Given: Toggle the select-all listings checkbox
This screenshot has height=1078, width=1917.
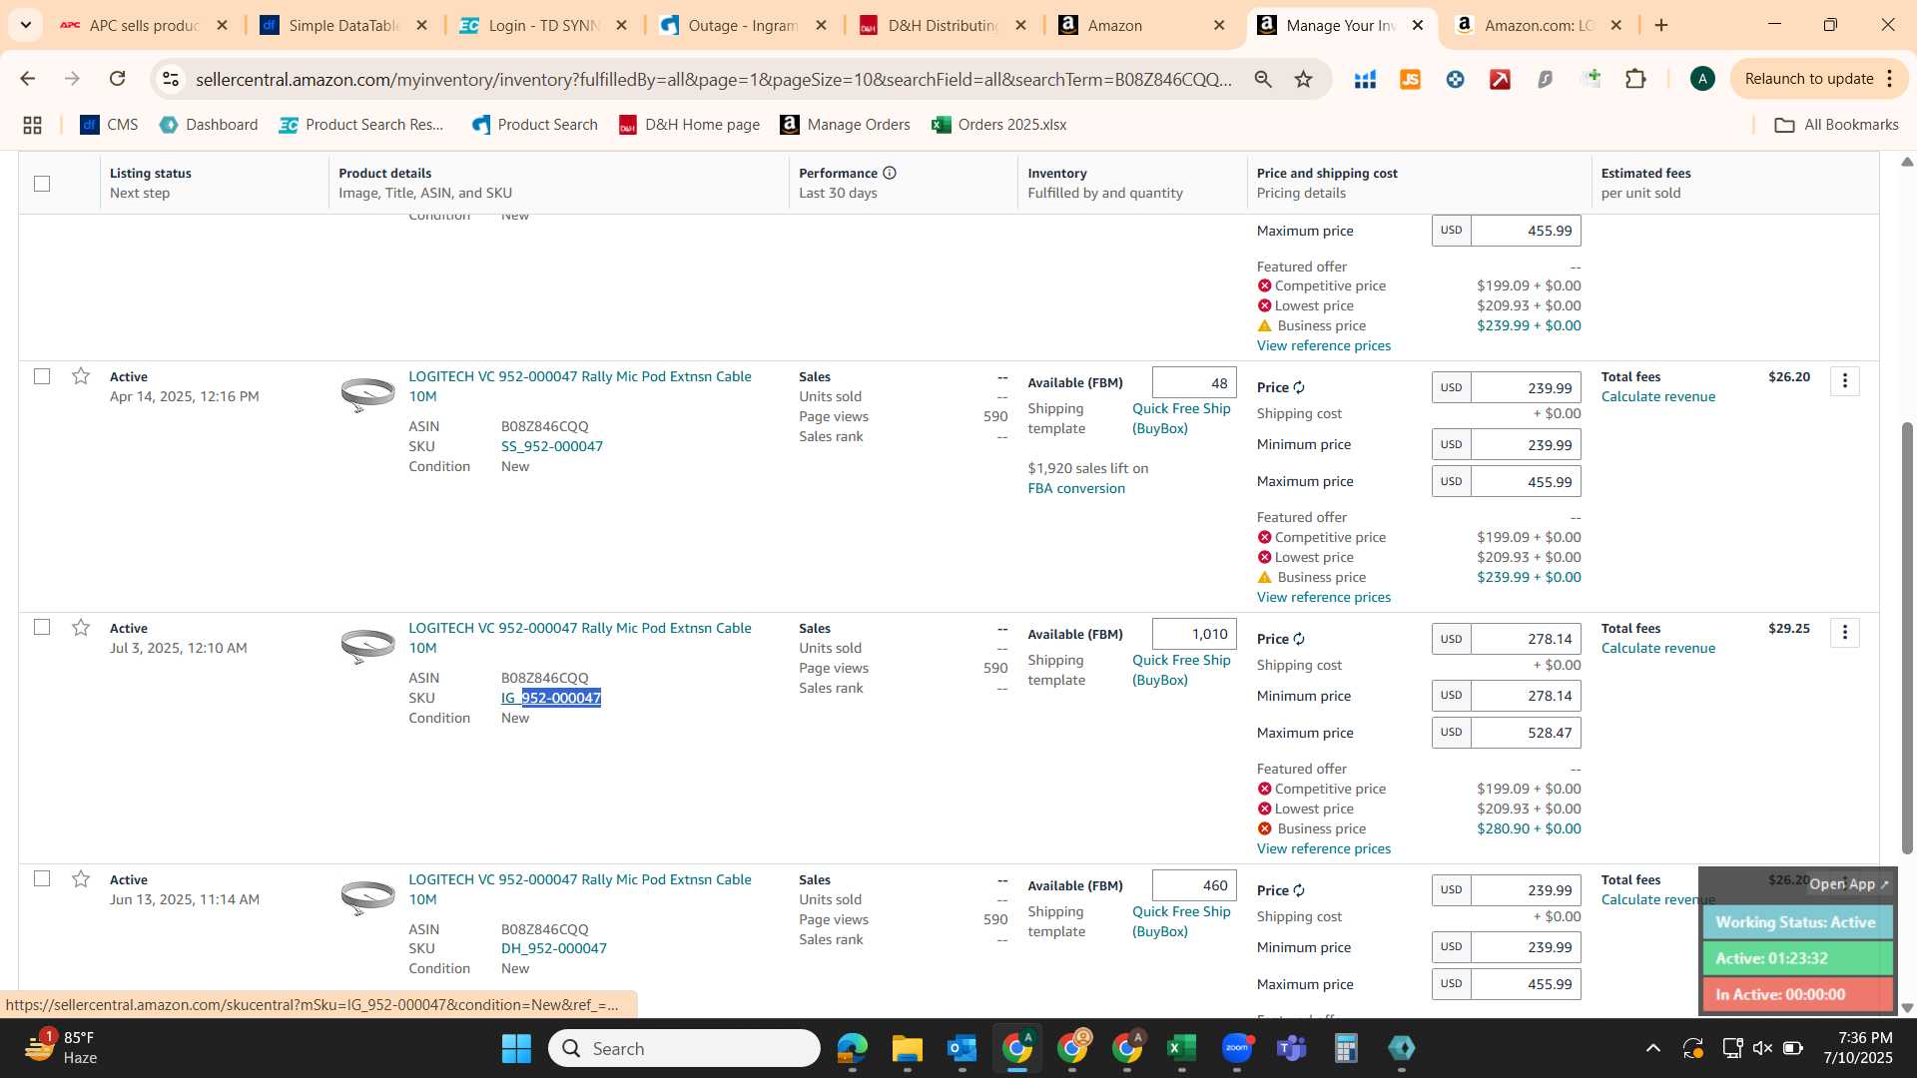Looking at the screenshot, I should point(42,183).
